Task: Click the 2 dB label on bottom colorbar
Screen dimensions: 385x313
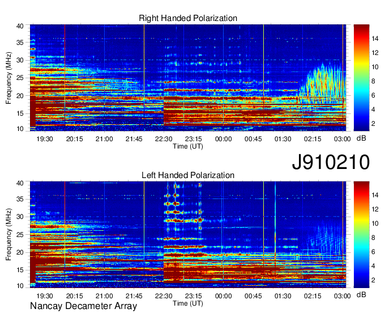Action: click(x=373, y=280)
